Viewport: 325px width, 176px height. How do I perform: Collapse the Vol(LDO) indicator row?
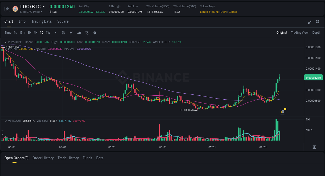tap(6, 121)
